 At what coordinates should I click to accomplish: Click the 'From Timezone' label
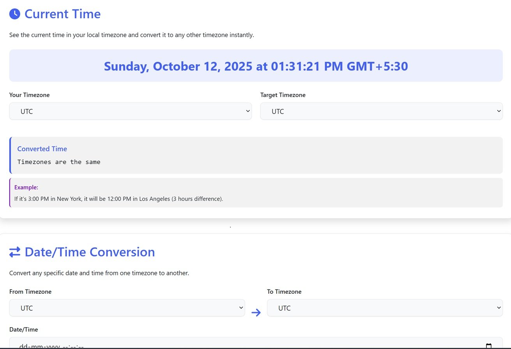tap(30, 292)
